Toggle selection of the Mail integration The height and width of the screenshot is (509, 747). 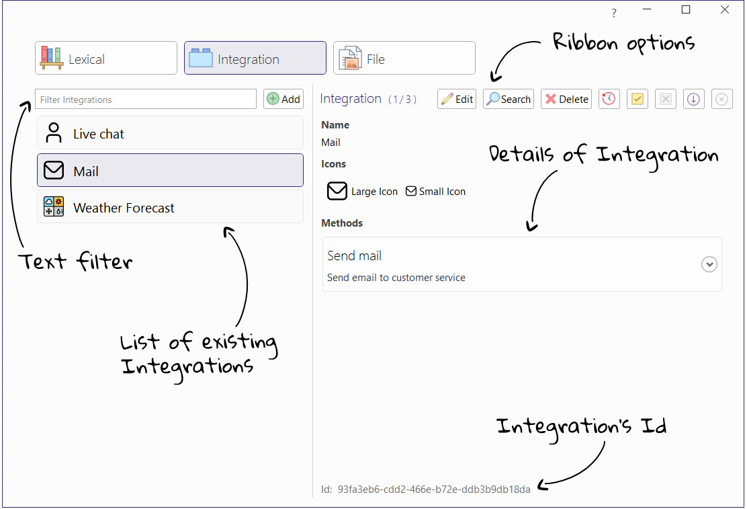pos(170,170)
